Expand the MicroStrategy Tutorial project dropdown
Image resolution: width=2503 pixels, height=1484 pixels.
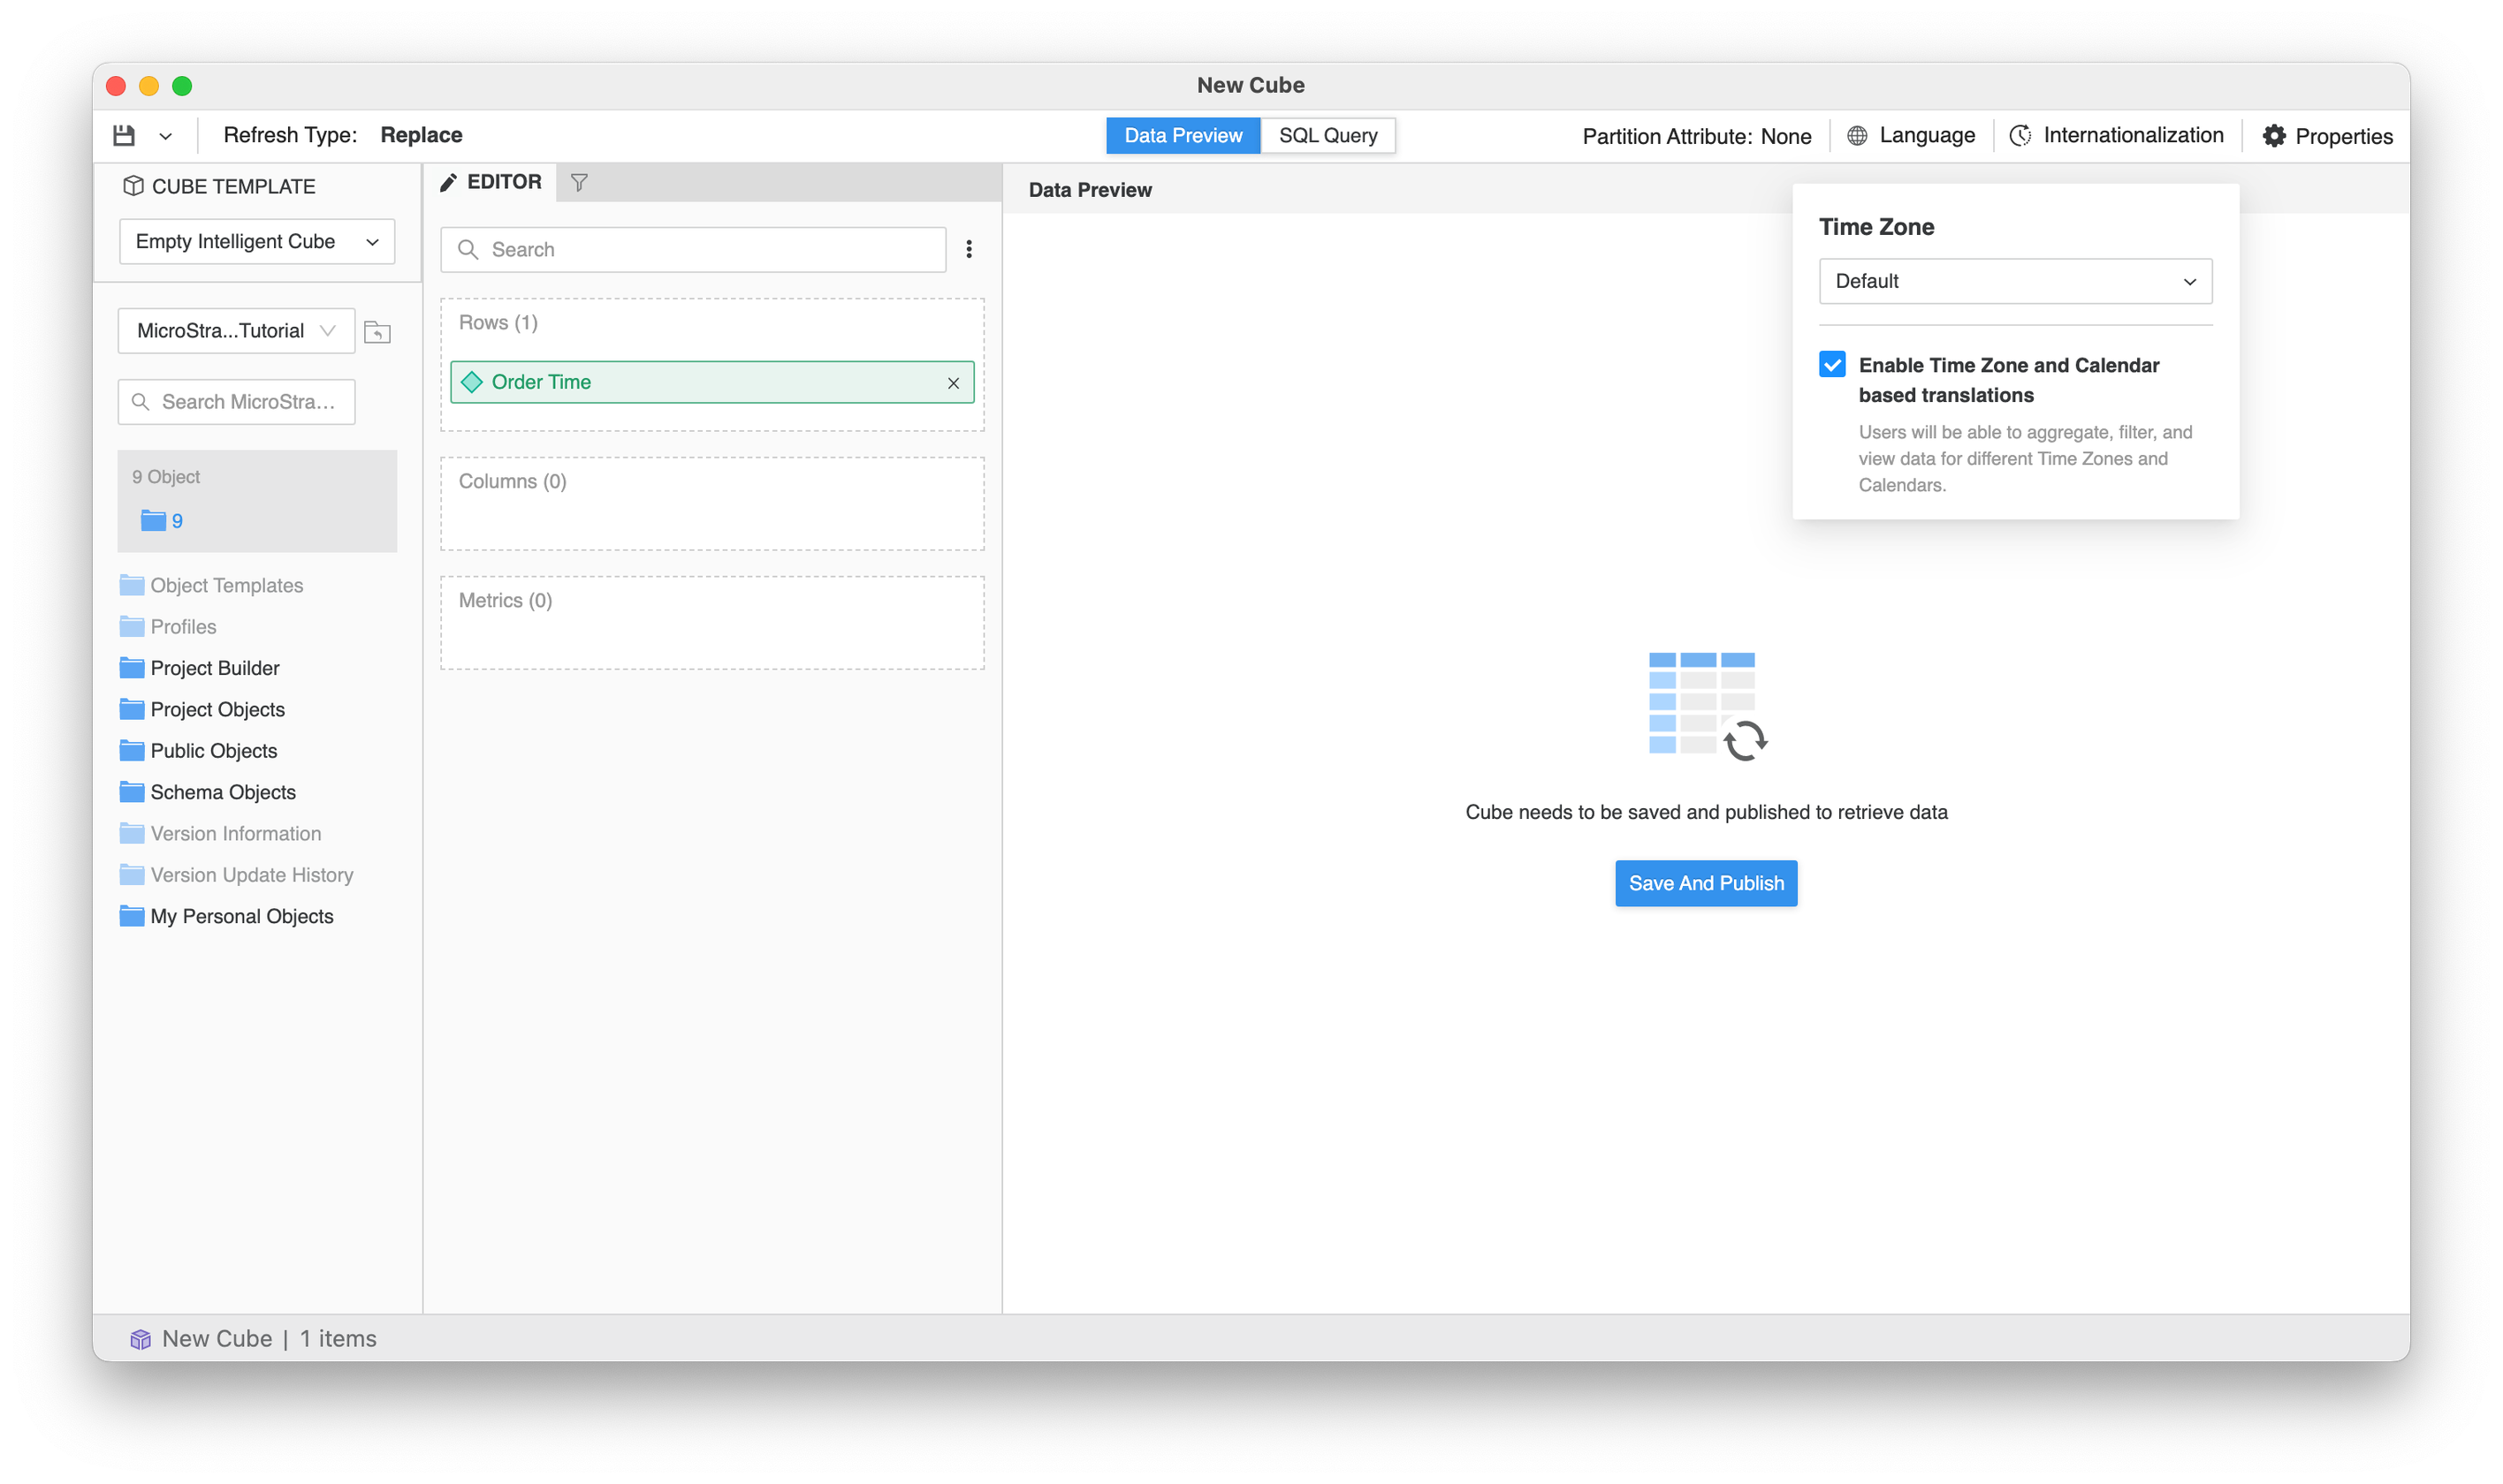236,331
